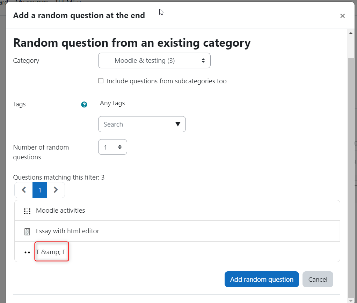Enable Include questions from subcategories too
The height and width of the screenshot is (303, 357).
coord(101,81)
